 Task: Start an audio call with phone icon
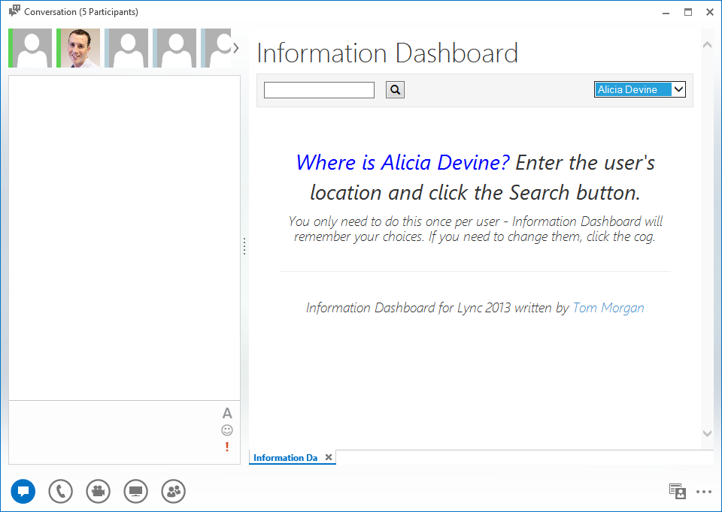(x=61, y=491)
